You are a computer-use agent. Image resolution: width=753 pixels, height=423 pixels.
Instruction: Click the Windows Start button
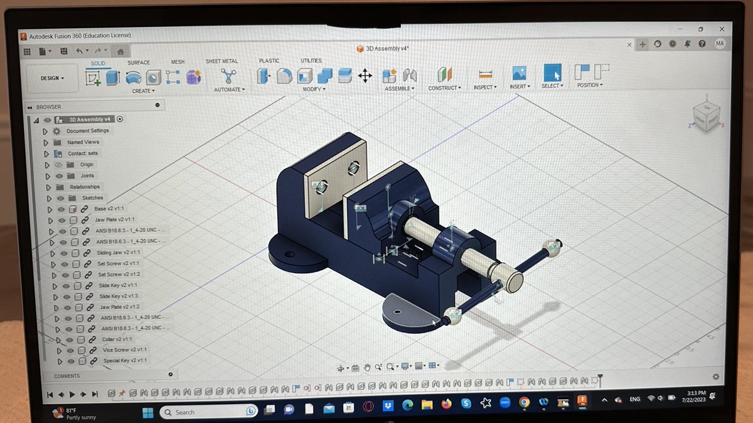[x=147, y=412]
